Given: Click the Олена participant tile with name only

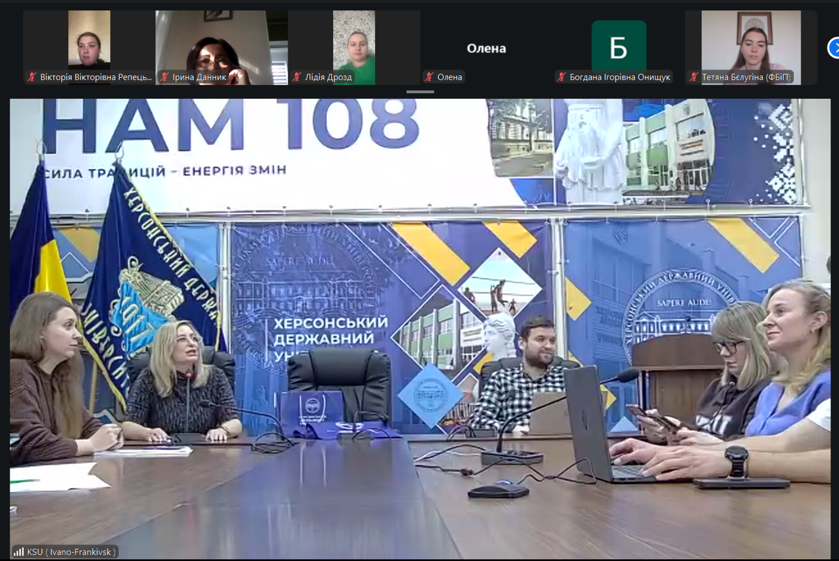Looking at the screenshot, I should tap(486, 47).
